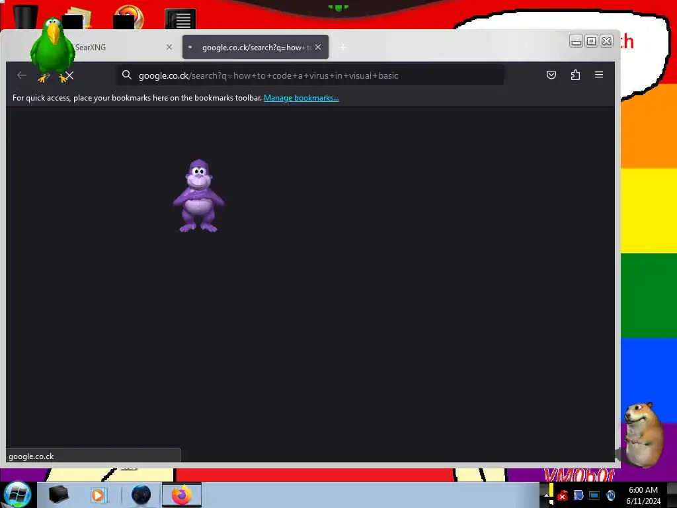Screen dimensions: 677x508
Task: Minimize the Firefox window
Action: [576, 41]
